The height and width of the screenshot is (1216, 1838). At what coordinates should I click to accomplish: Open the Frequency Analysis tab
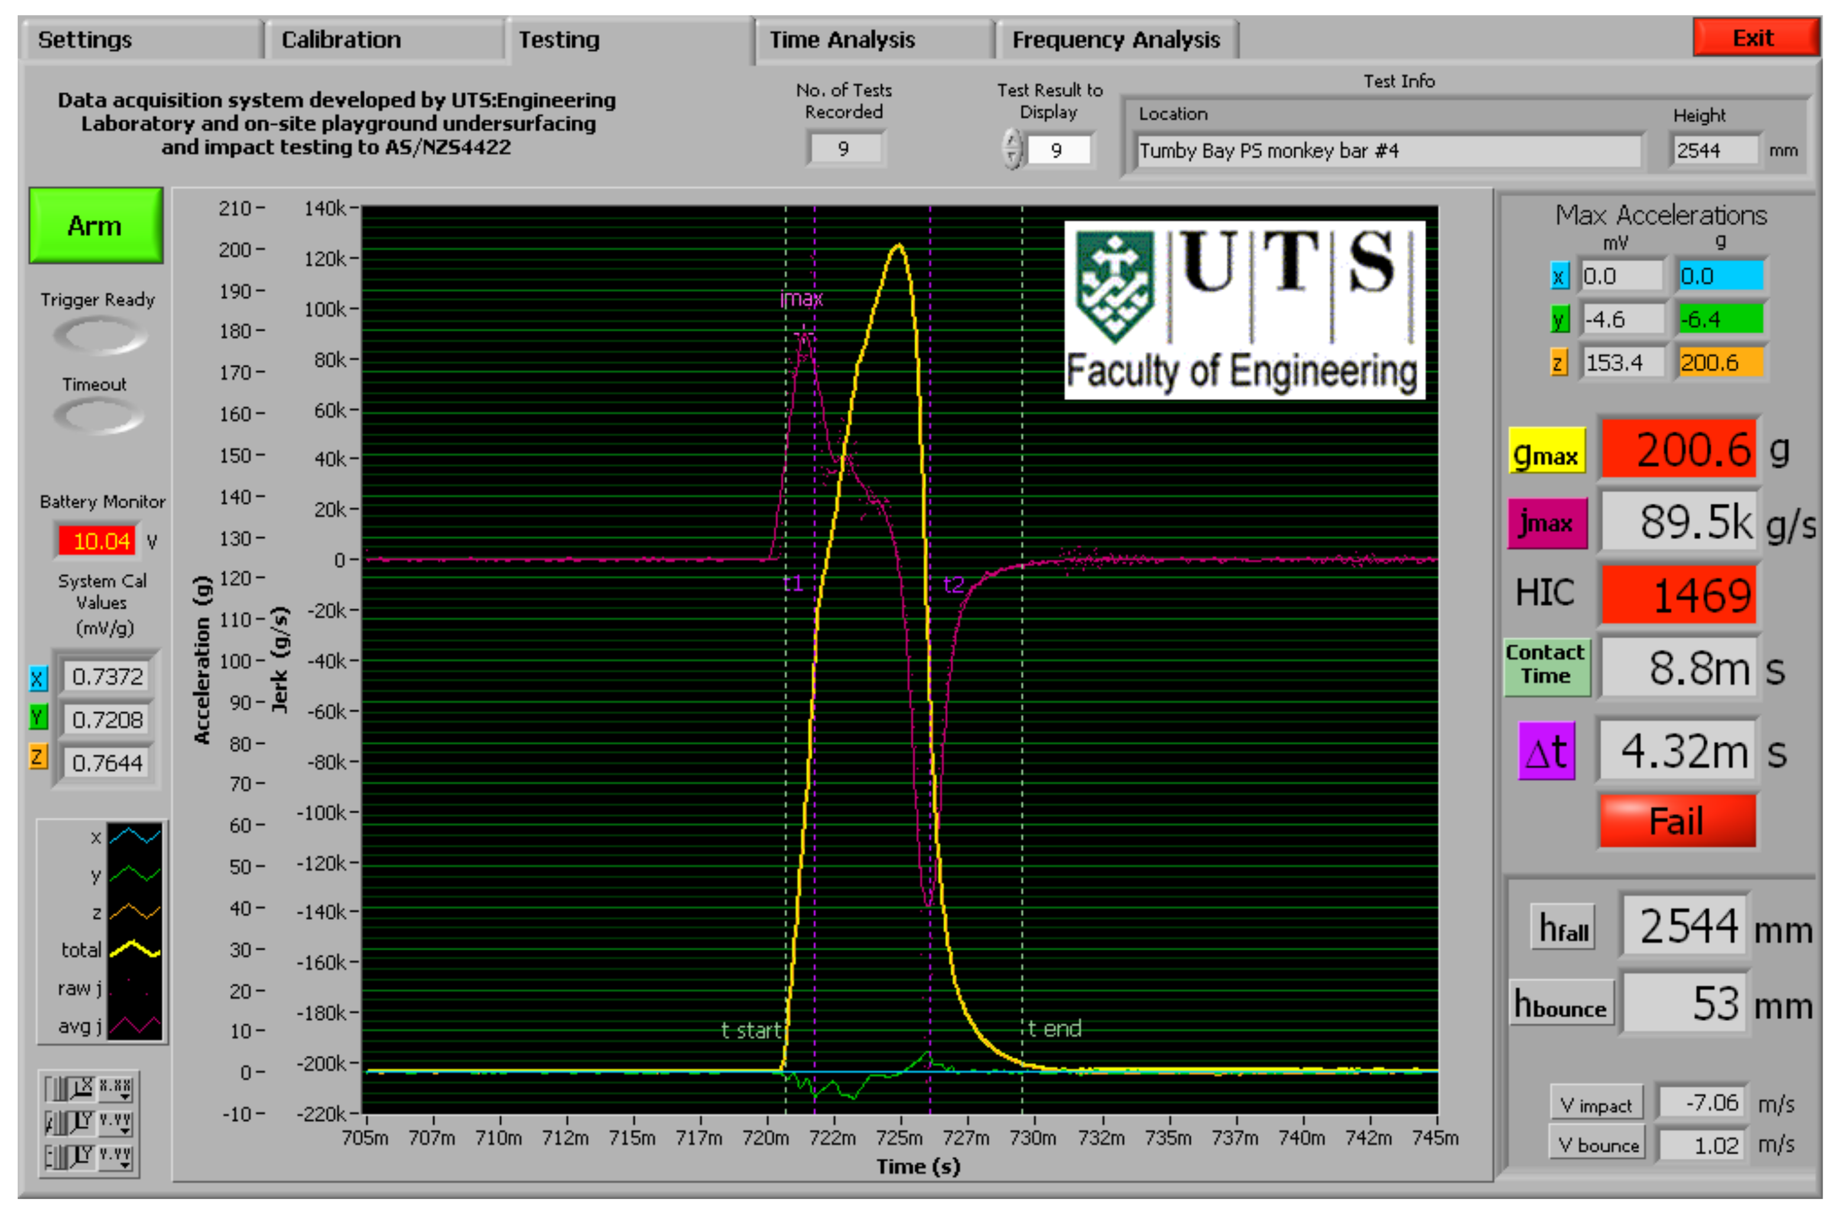point(1115,40)
